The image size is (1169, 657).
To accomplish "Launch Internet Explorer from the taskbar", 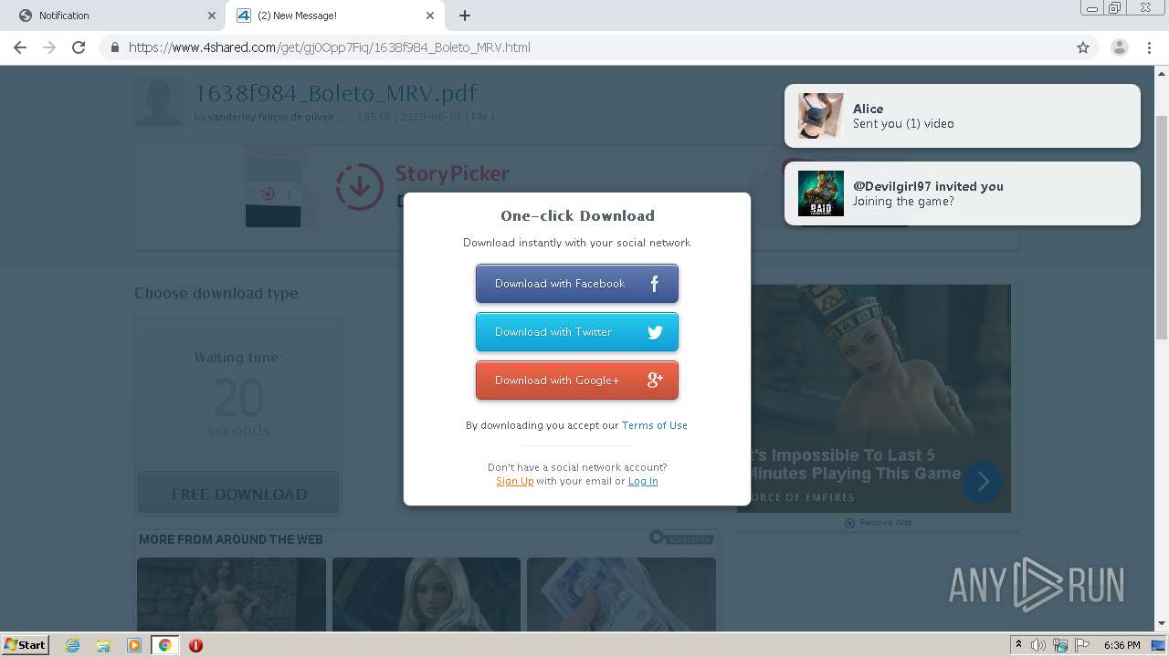I will pos(73,645).
